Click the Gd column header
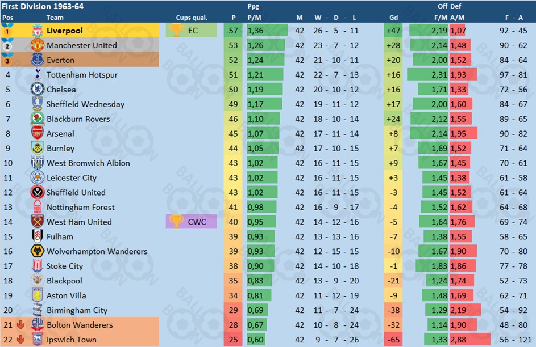Image resolution: width=536 pixels, height=347 pixels. [x=393, y=18]
